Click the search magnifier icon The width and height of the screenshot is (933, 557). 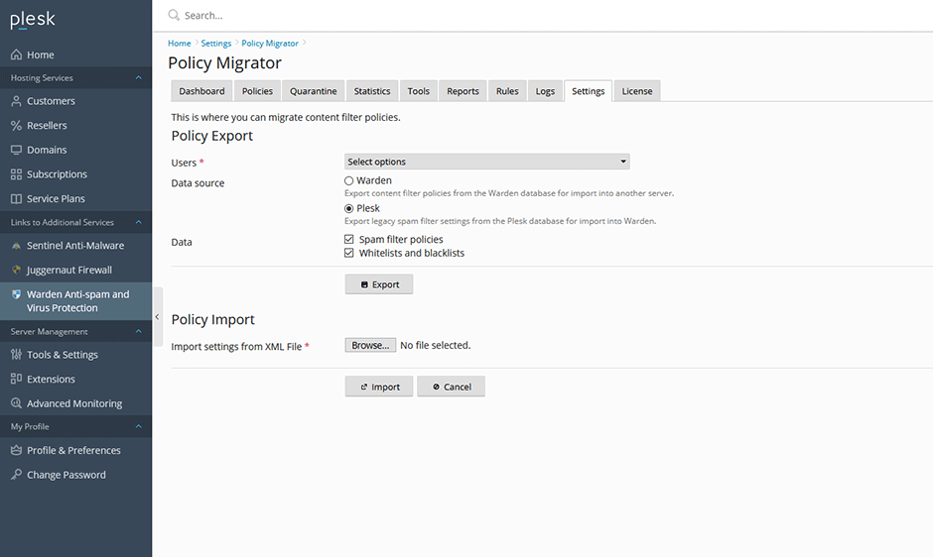coord(174,15)
